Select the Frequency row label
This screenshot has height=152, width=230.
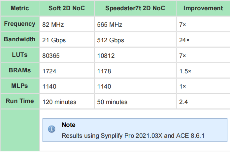coord(19,24)
